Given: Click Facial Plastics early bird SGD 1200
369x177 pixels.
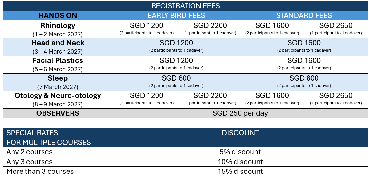Looking at the screenshot, I should click(176, 65).
